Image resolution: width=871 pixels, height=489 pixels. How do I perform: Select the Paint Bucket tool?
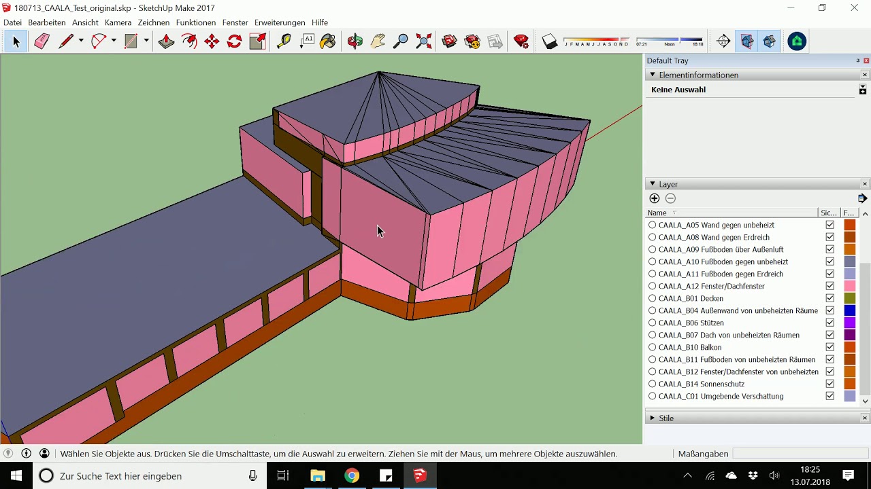coord(328,42)
